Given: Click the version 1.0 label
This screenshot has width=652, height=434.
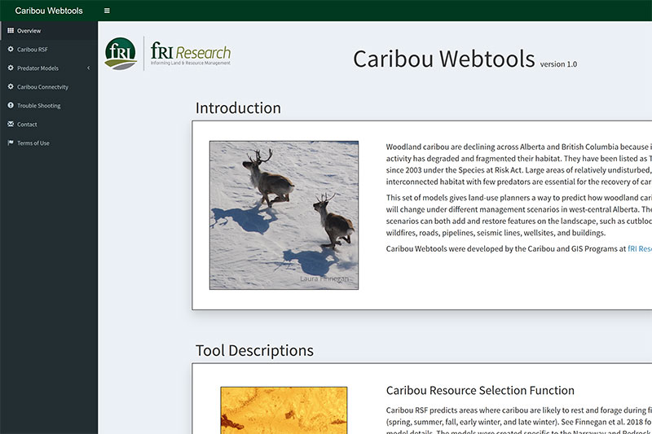Looking at the screenshot, I should 558,64.
